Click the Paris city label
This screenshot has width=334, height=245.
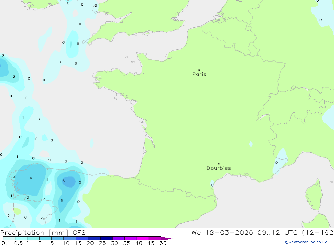pyautogui.click(x=199, y=74)
